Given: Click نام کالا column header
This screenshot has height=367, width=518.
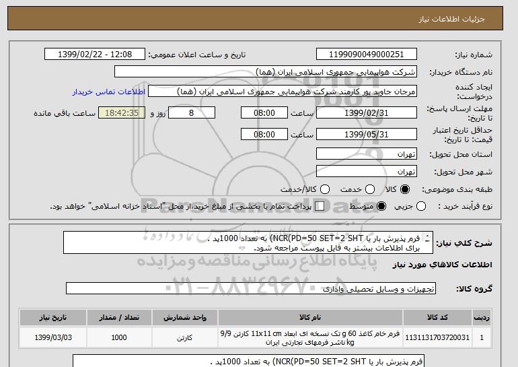Looking at the screenshot, I should [x=310, y=317].
